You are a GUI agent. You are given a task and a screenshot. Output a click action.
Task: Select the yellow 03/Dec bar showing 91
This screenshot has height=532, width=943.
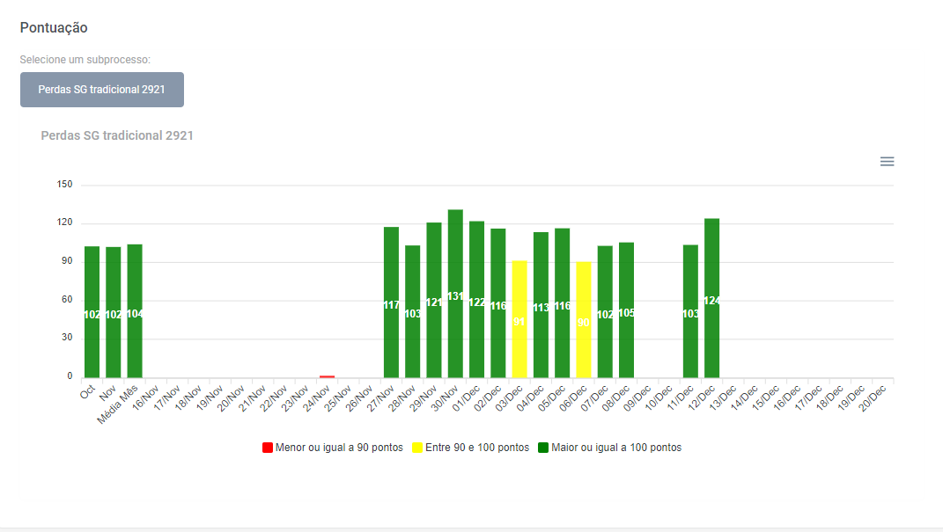pyautogui.click(x=519, y=319)
